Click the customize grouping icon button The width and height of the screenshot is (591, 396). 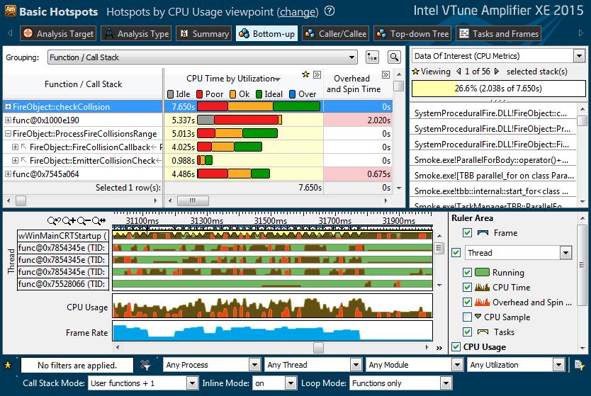click(x=373, y=57)
